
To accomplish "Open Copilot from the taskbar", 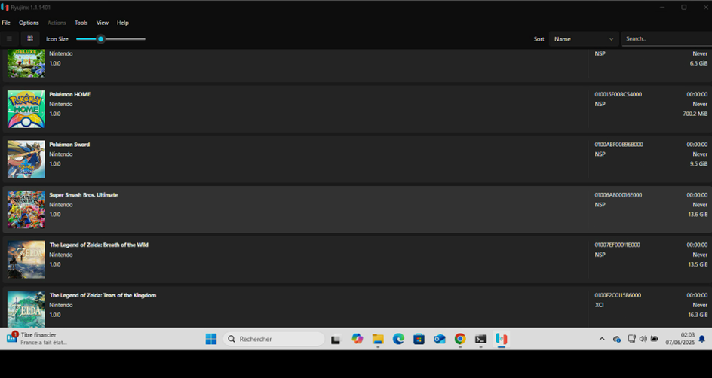I will tap(357, 339).
